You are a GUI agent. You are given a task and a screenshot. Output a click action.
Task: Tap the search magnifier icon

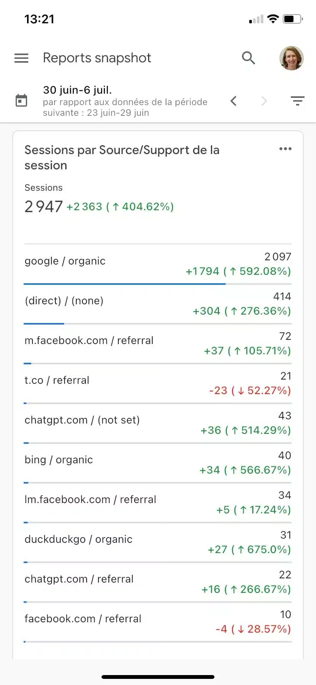[248, 58]
